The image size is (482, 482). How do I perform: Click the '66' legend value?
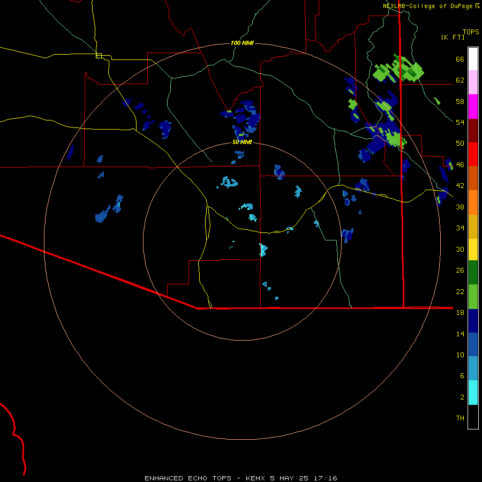click(460, 59)
